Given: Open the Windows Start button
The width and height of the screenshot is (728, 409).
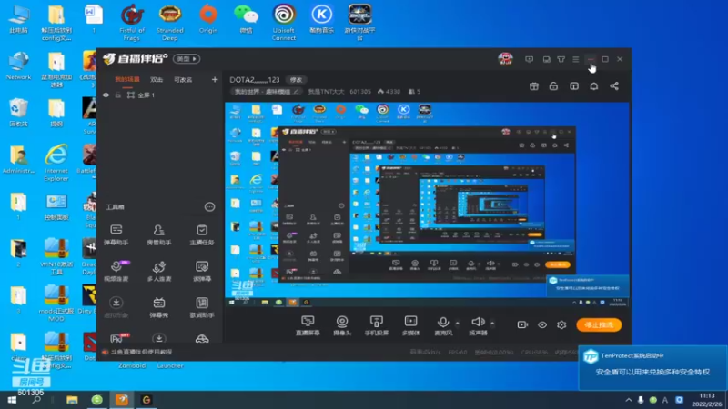Looking at the screenshot, I should pyautogui.click(x=12, y=400).
